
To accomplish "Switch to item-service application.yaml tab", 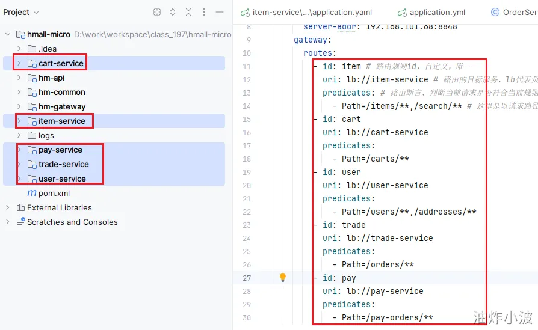I will (311, 12).
